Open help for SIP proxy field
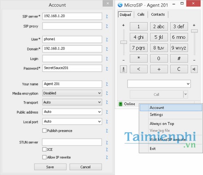The image size is (203, 175). click(x=107, y=26)
